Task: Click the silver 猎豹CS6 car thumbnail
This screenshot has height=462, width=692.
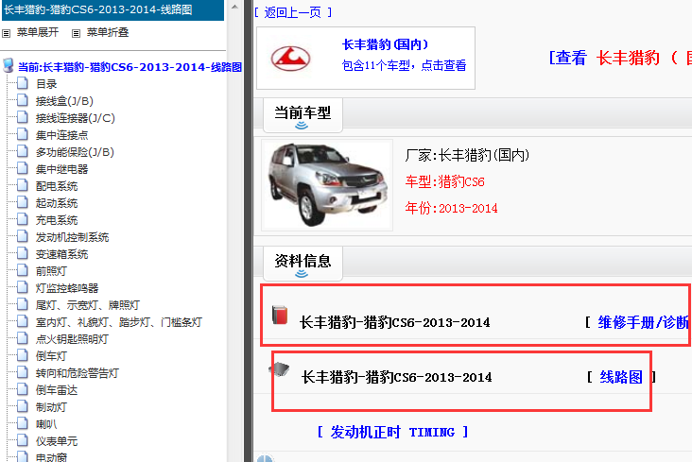Action: click(327, 185)
